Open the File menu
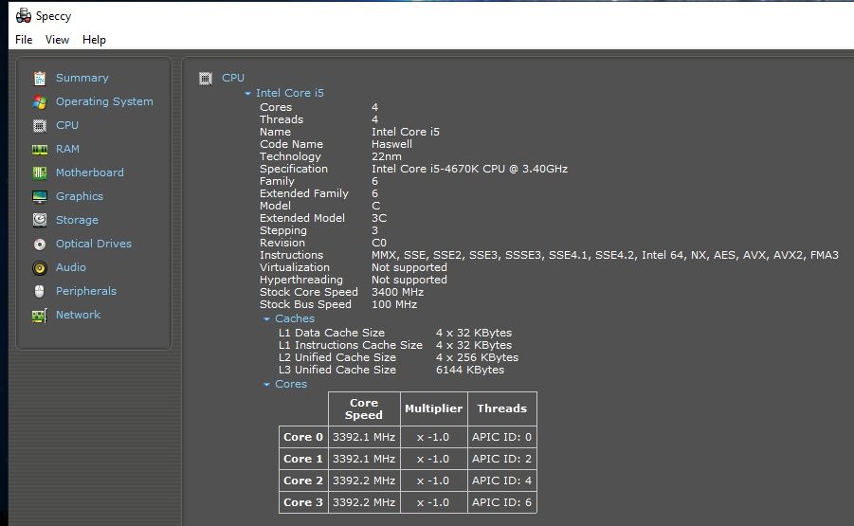854x526 pixels. [x=24, y=40]
